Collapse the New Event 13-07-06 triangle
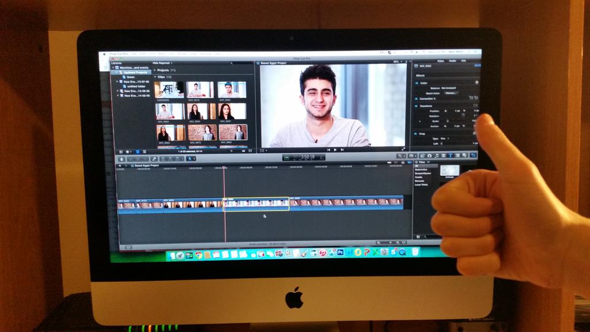The width and height of the screenshot is (590, 332). (x=118, y=82)
